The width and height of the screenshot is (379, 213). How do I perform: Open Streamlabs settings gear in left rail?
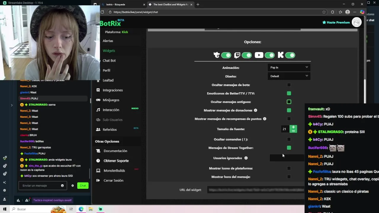[4, 191]
